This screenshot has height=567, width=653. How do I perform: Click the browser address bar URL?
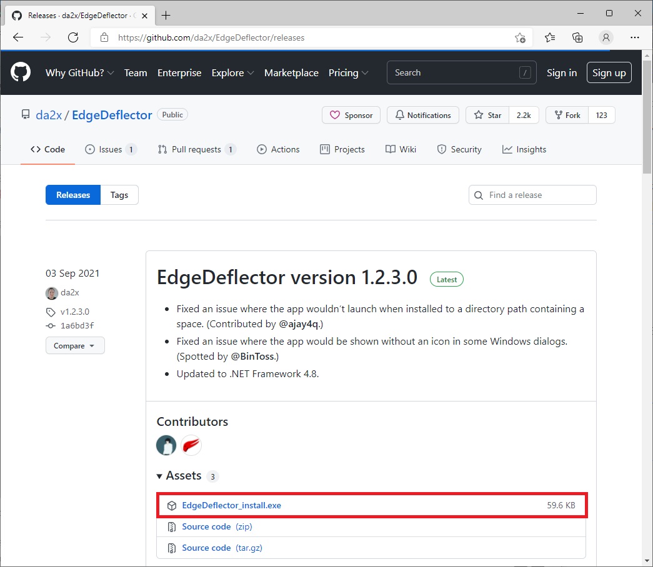point(211,38)
